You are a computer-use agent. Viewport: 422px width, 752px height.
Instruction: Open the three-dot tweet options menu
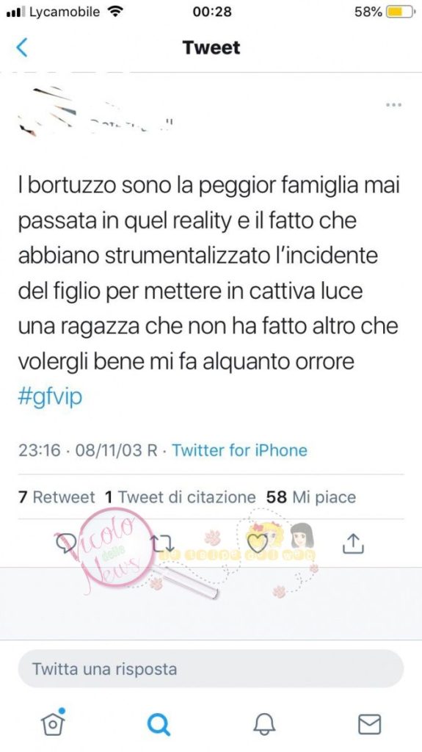393,104
